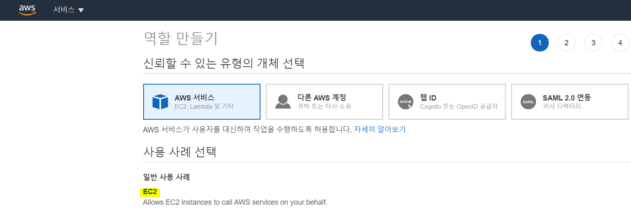Select the AWS 서비스 entity type title
This screenshot has height=210, width=631.
tap(194, 98)
